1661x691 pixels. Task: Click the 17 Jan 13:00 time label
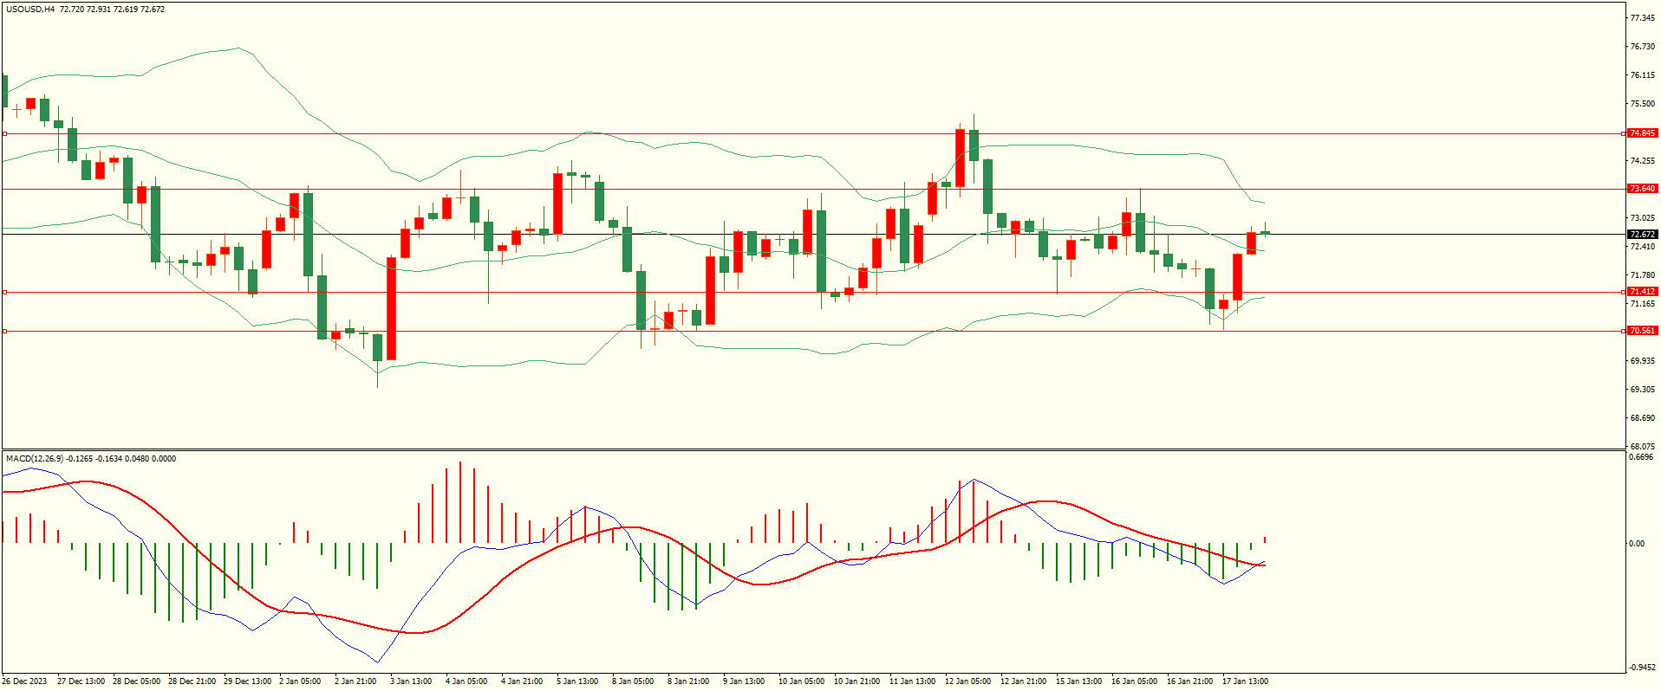tap(1245, 681)
